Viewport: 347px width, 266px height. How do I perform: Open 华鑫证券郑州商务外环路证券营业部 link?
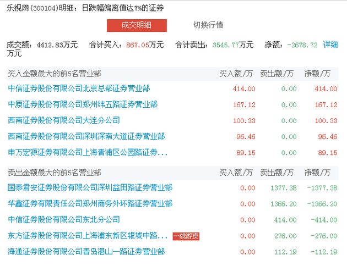[x=90, y=203]
